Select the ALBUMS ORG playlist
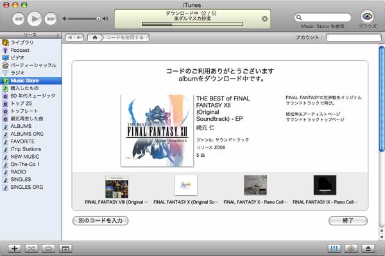 click(31, 134)
